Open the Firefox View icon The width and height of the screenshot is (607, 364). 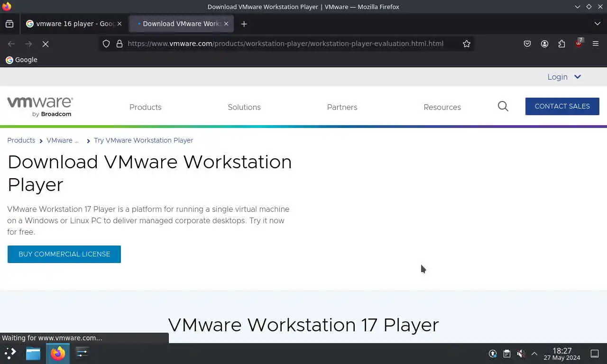tap(9, 24)
